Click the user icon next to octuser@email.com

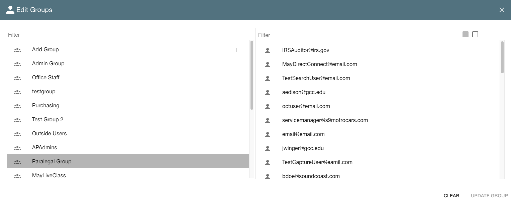click(x=268, y=107)
